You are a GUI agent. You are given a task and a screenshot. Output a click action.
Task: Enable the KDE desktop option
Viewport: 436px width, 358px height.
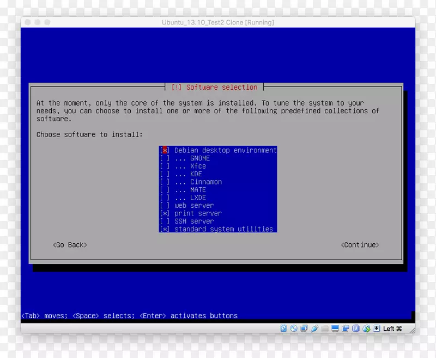click(x=165, y=174)
